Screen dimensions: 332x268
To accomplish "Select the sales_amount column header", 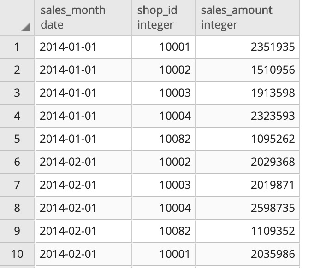I will point(247,17).
